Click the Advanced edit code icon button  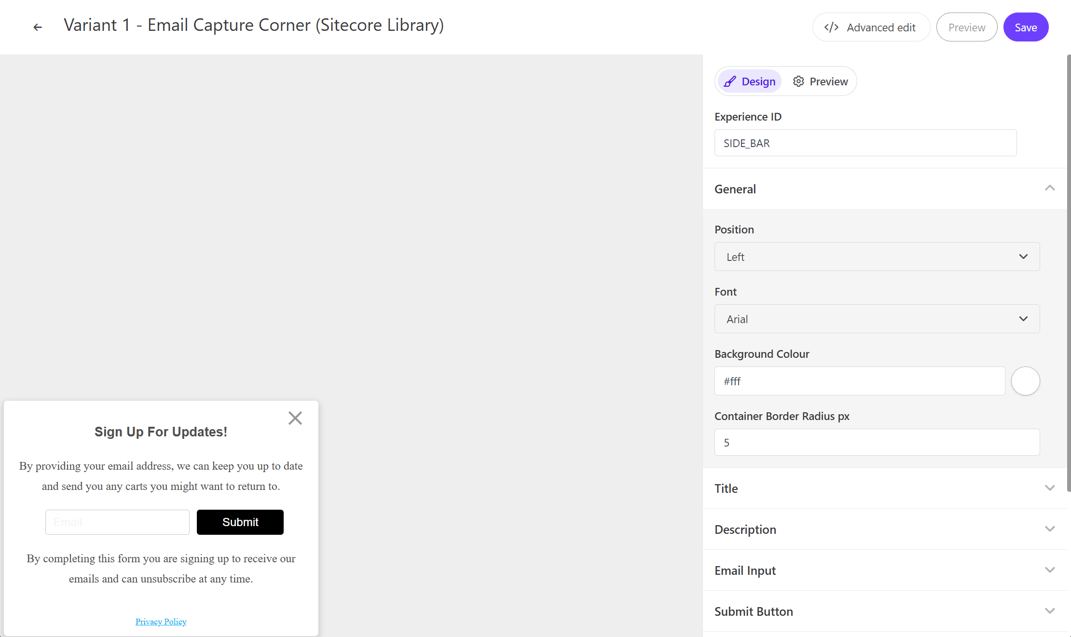tap(871, 27)
